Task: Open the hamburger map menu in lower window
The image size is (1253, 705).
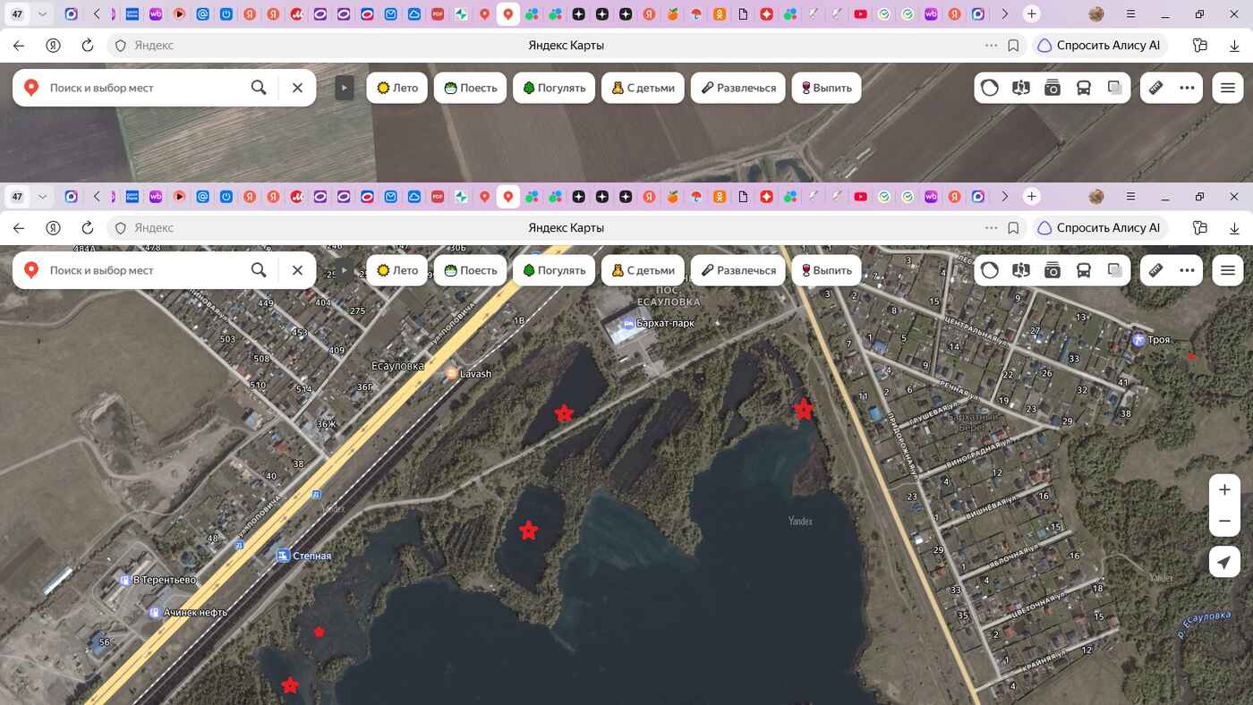Action: (1228, 270)
